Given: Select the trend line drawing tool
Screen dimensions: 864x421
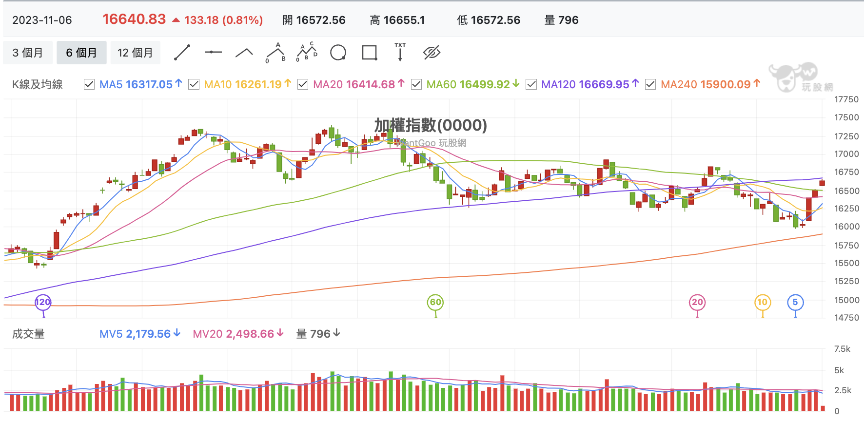Looking at the screenshot, I should pos(182,53).
